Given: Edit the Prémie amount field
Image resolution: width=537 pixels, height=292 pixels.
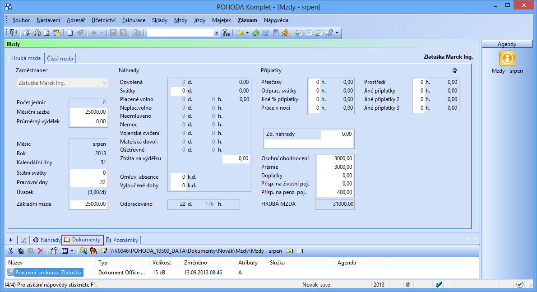Looking at the screenshot, I should pos(334,167).
